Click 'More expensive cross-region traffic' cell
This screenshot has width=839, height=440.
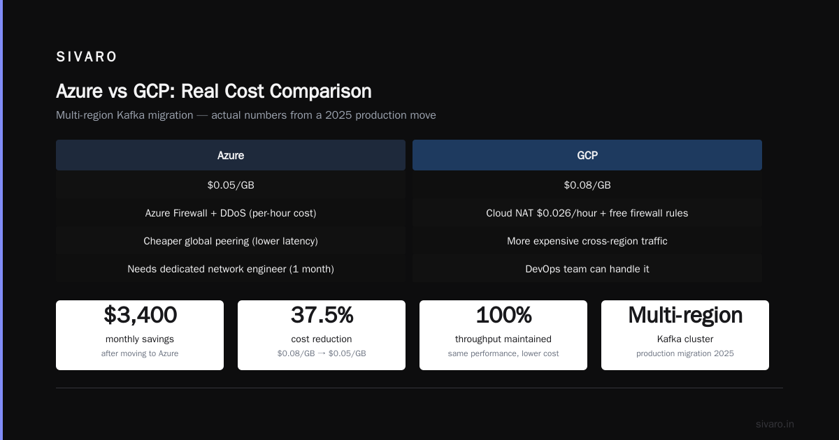pos(587,241)
